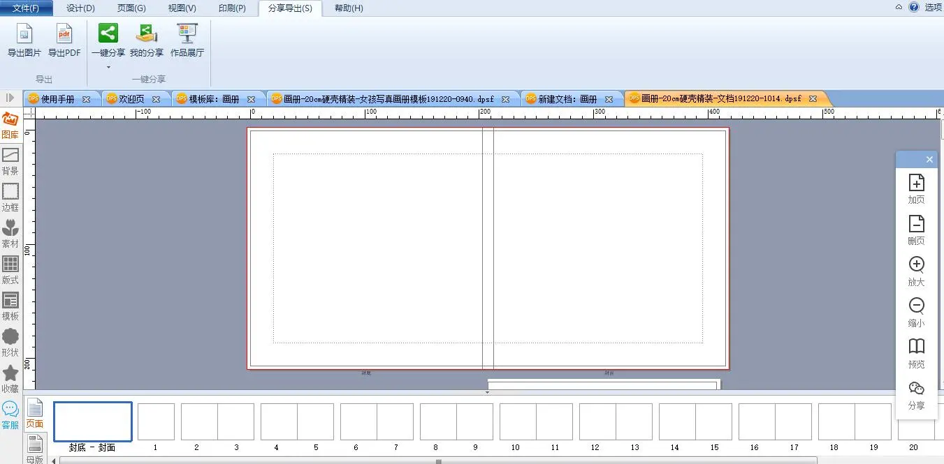Screen dimensions: 944x464
Task: Click 分享 WeChat share icon
Action: pos(916,388)
